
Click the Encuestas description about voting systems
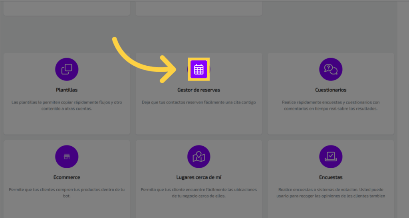(331, 192)
